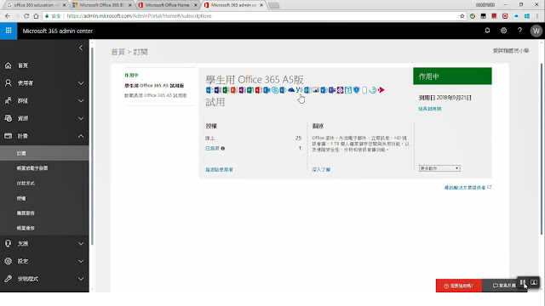This screenshot has width=545, height=306.
Task: Click the 延長試用期 extend trial link
Action: 429,109
